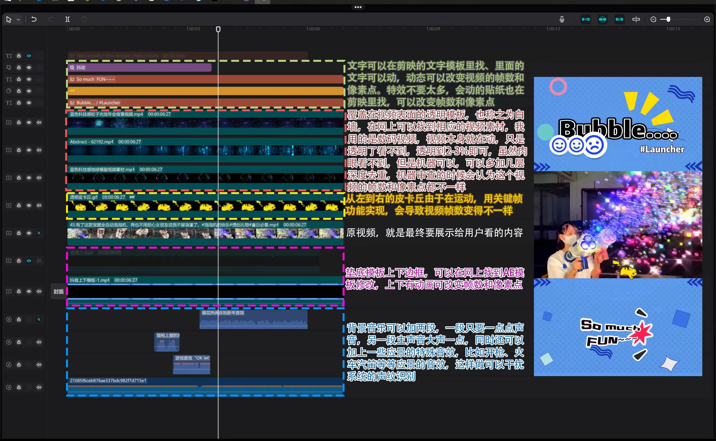Lock the 抖音上下模板-1.mp4 track
716x441 pixels.
(19, 291)
